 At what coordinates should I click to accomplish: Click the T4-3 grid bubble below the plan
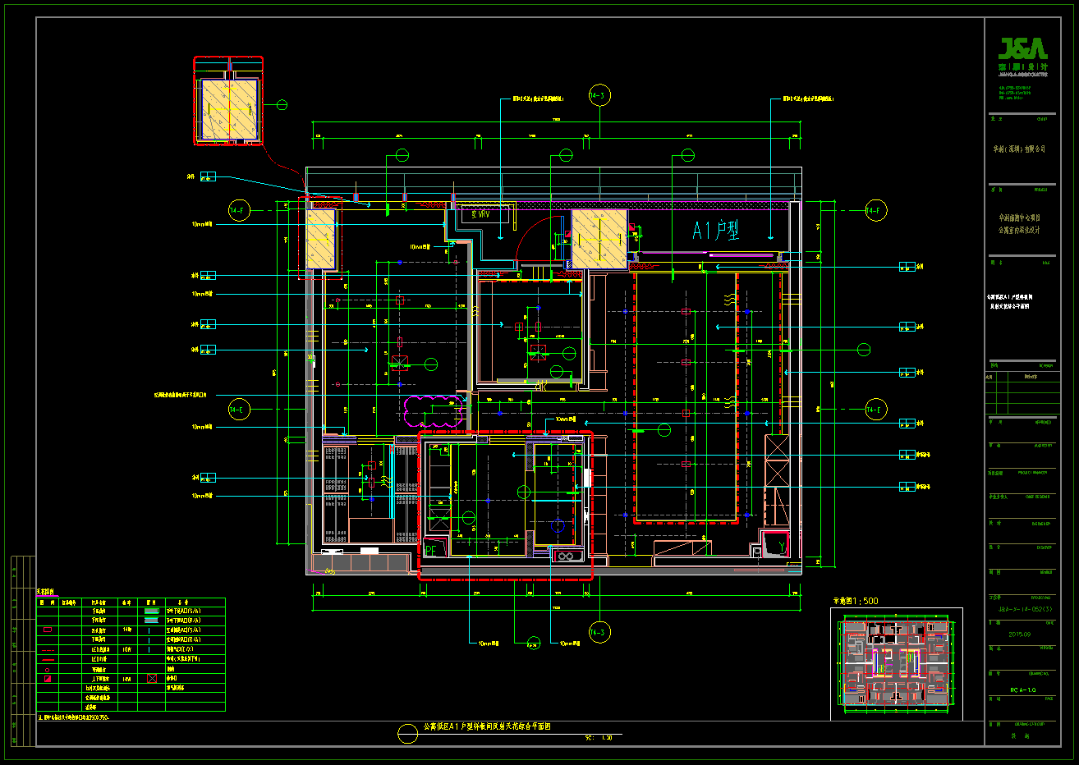599,632
